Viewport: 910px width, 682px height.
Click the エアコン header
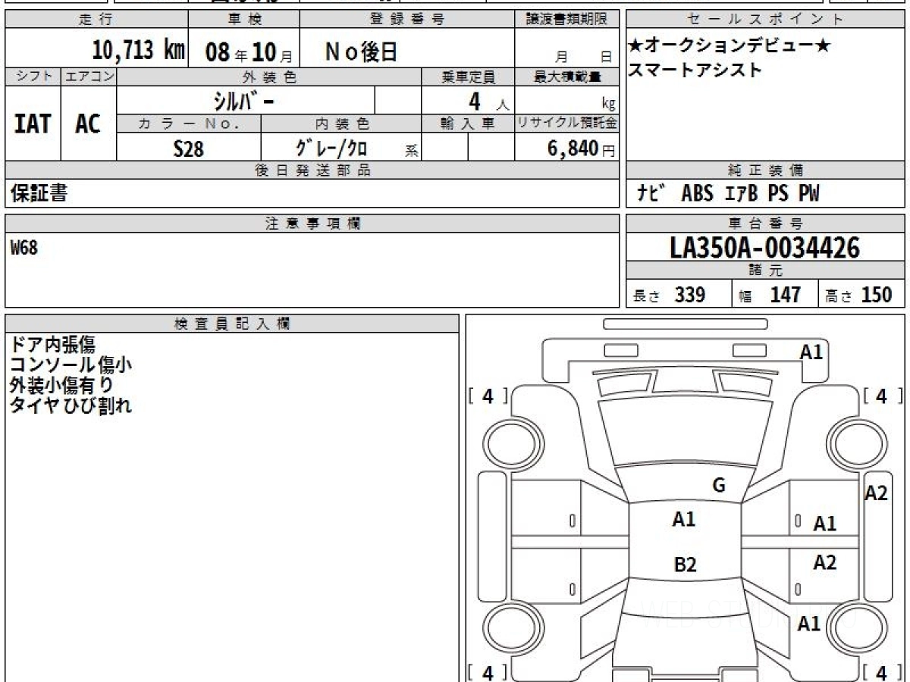coord(89,76)
